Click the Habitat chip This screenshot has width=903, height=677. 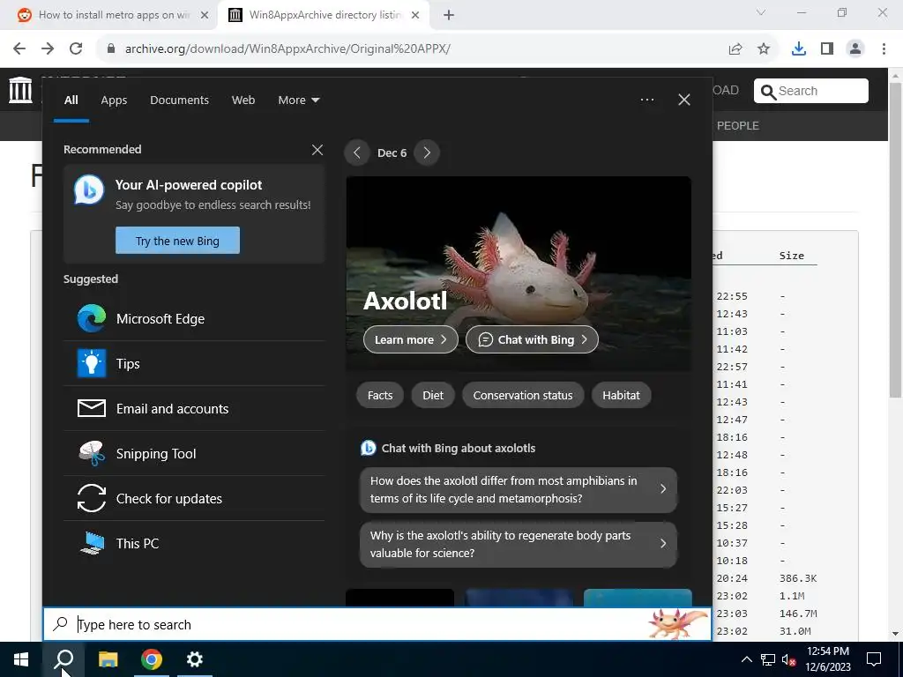622,396
